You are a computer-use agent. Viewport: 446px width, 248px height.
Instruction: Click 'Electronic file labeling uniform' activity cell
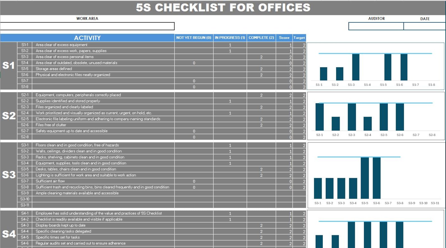tap(103, 119)
